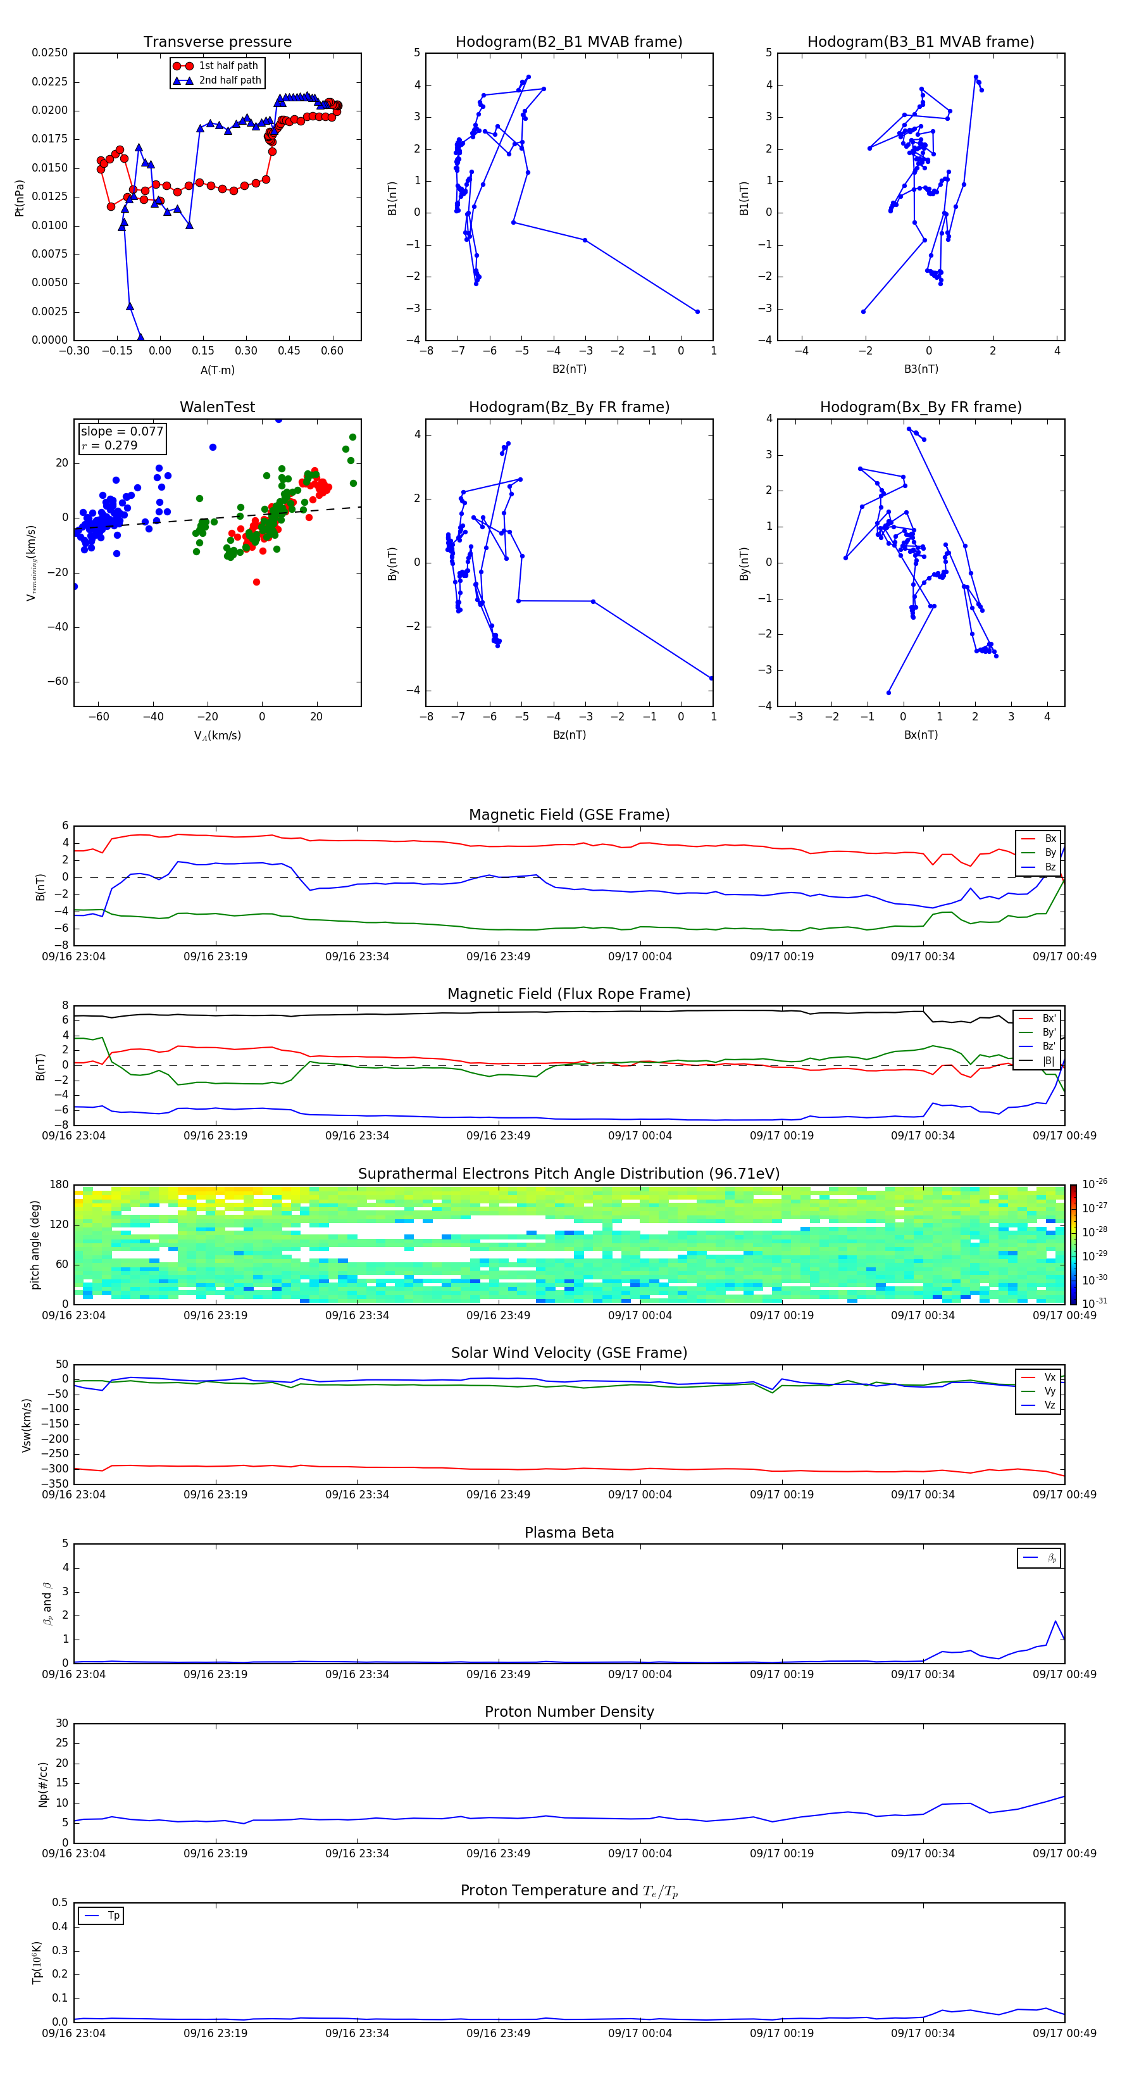Click the "WalenTest" plot title
Screen dimensions: 1139x2089
[217, 407]
